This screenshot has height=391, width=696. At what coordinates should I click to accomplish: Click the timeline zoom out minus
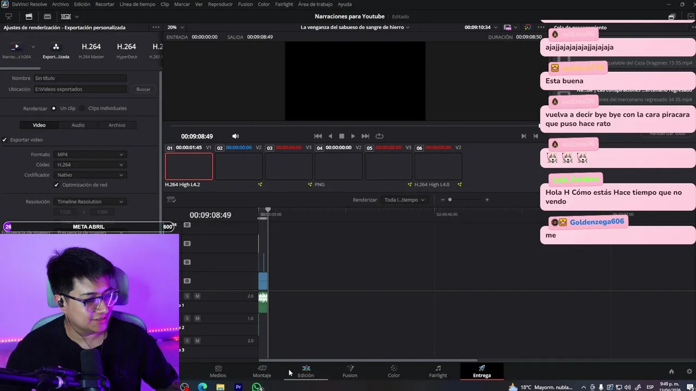[443, 200]
